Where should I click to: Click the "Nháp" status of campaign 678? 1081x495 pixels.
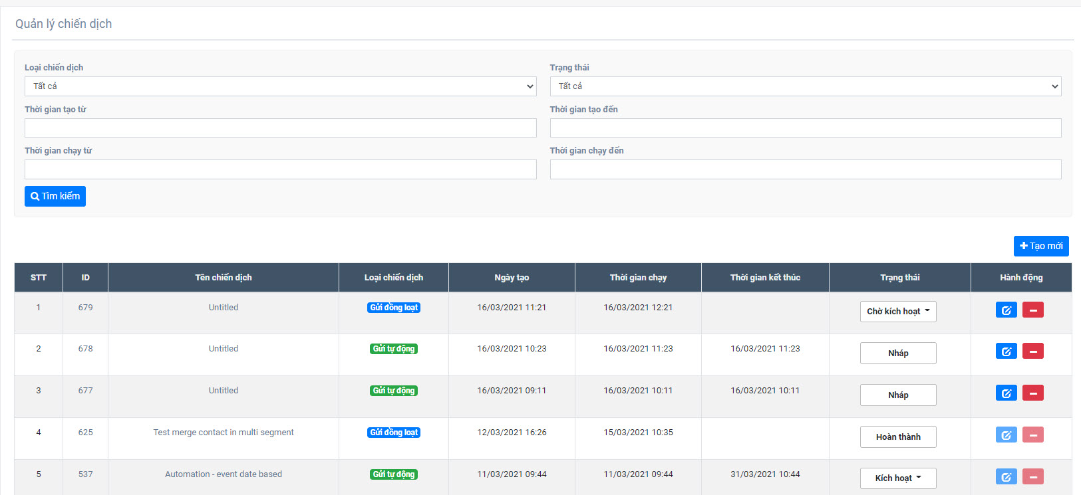pos(897,353)
